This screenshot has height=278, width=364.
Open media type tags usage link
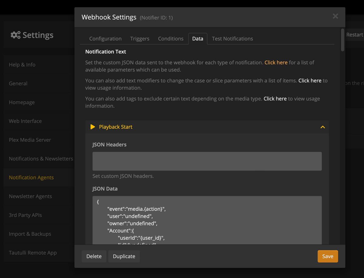[x=275, y=99]
